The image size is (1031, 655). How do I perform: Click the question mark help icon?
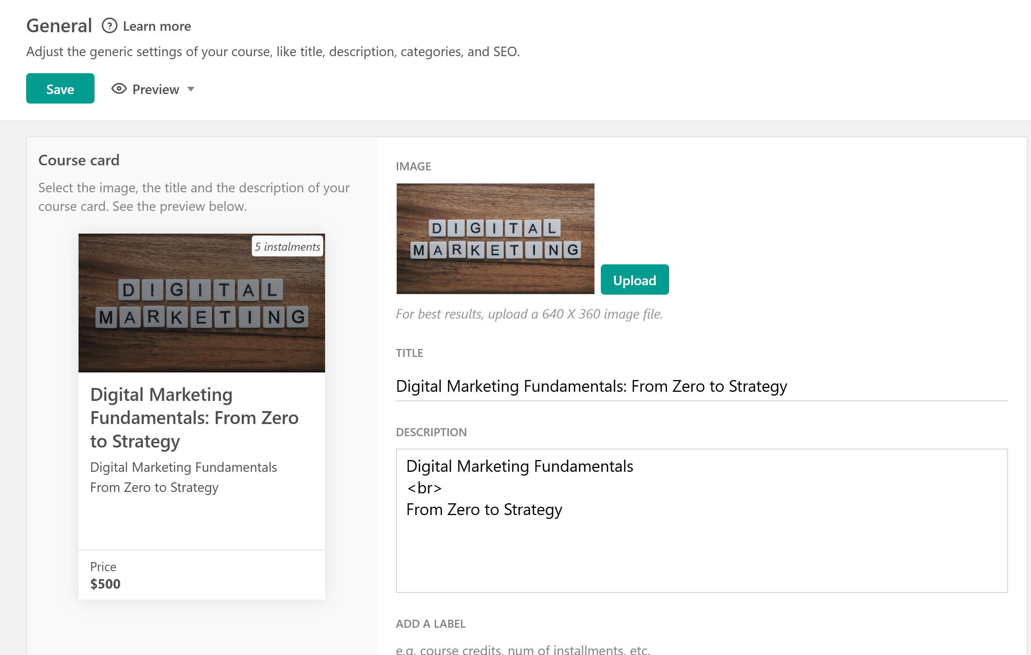coord(110,26)
